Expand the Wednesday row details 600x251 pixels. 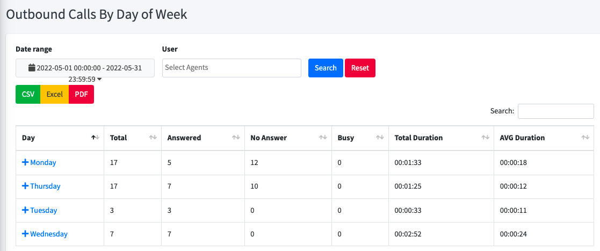click(25, 234)
